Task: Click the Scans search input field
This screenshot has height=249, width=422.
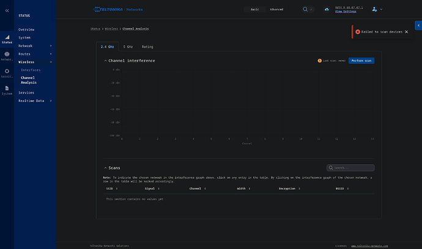Action: [x=350, y=168]
